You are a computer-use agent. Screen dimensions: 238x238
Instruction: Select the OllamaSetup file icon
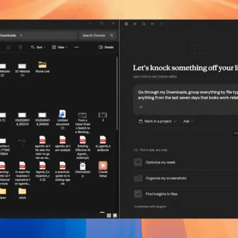83,169
